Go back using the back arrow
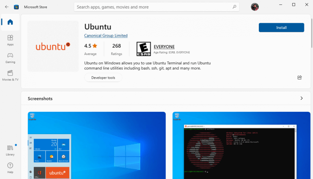 coord(7,7)
